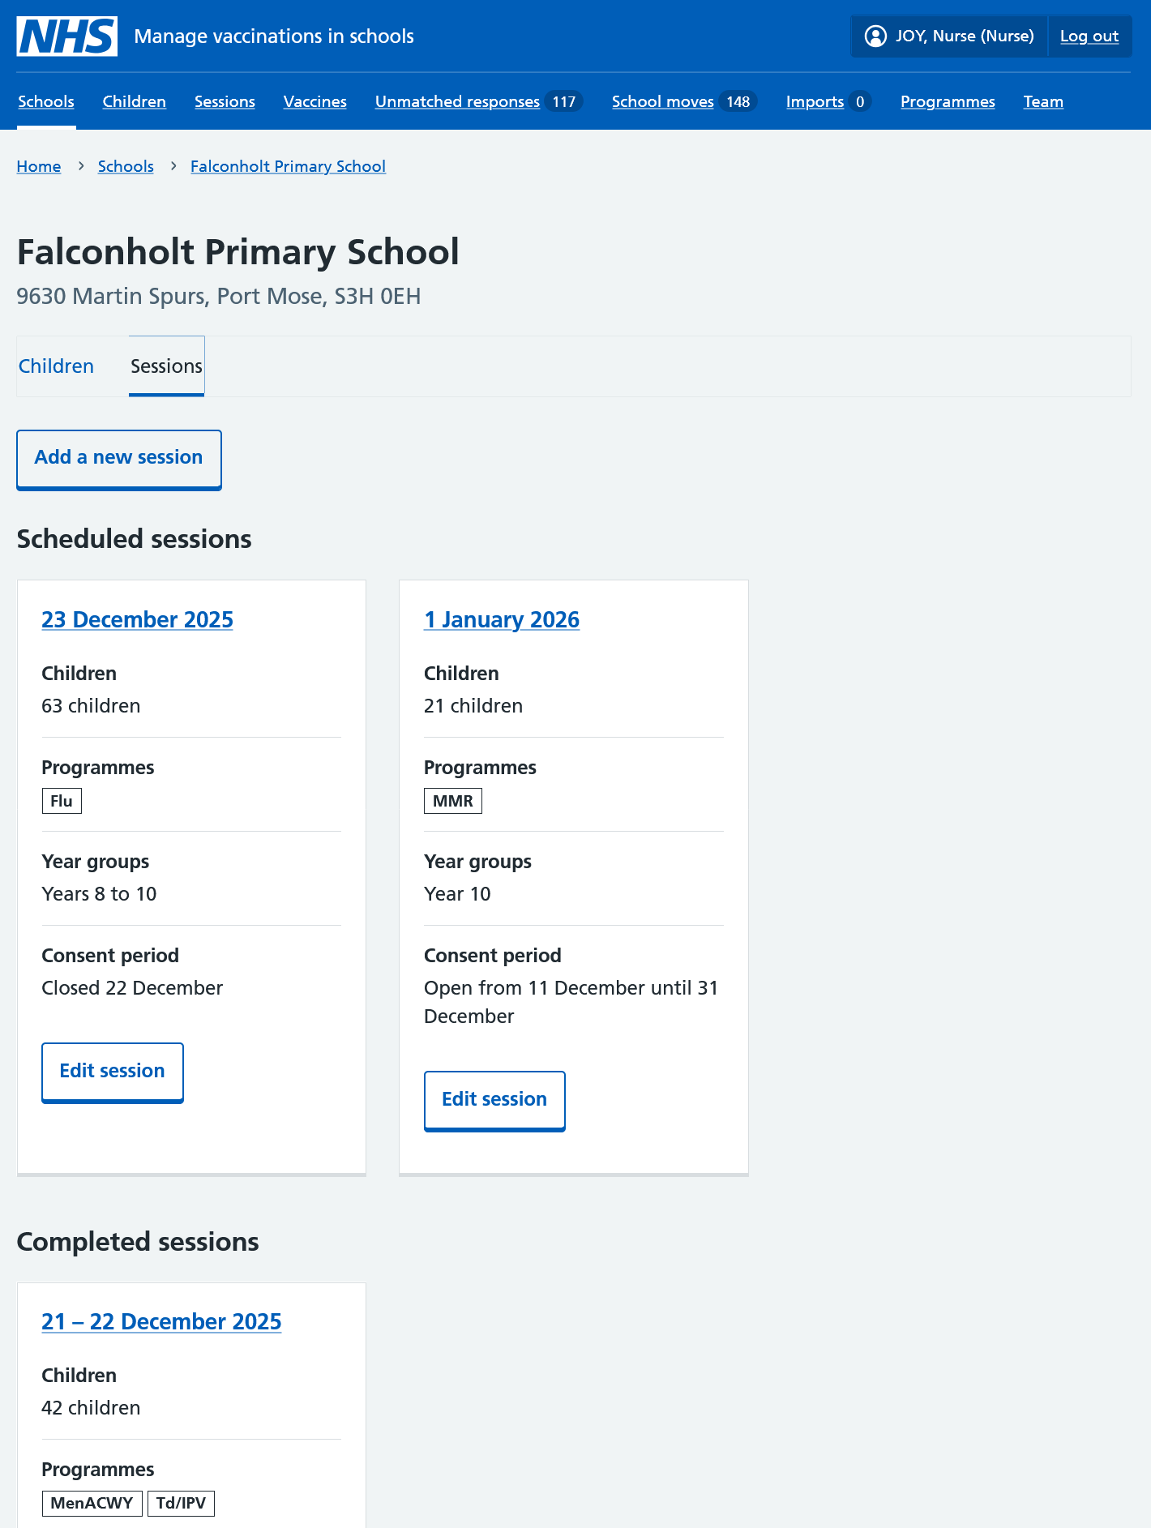This screenshot has height=1528, width=1151.
Task: Edit the 23 December Flu session
Action: click(x=112, y=1071)
